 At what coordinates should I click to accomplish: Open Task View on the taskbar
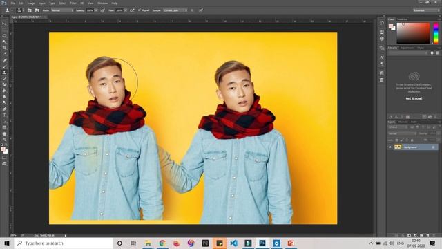coord(133,243)
